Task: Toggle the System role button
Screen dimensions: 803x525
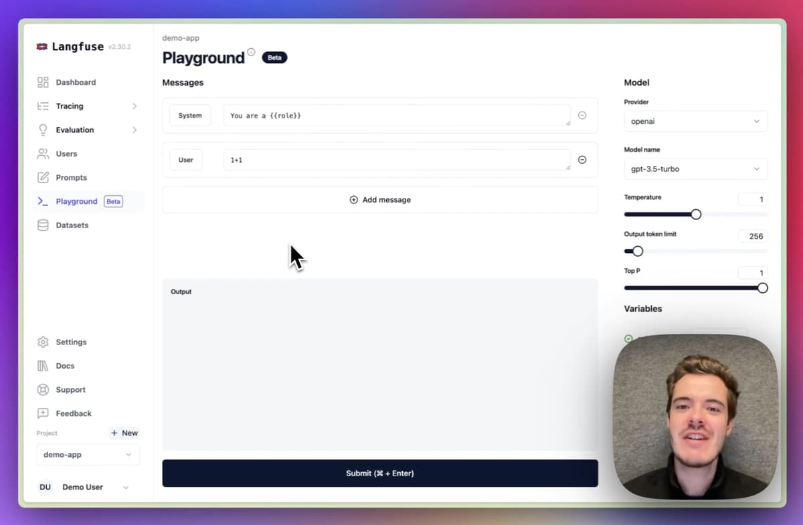Action: pyautogui.click(x=190, y=116)
